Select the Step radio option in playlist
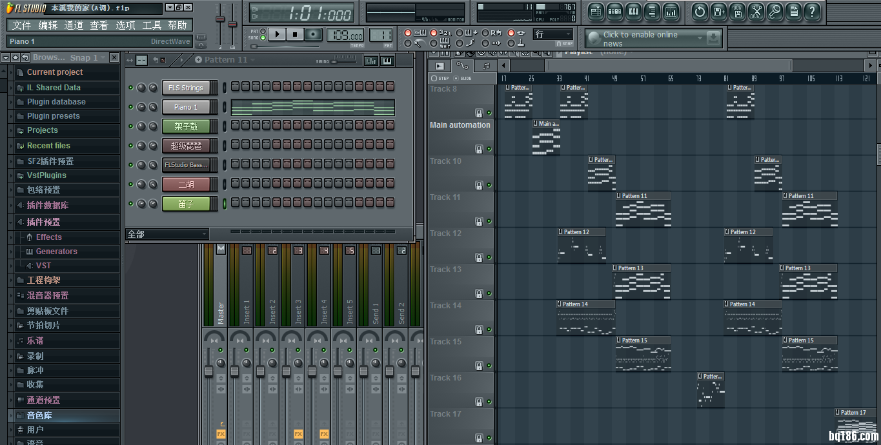This screenshot has height=445, width=881. 434,79
